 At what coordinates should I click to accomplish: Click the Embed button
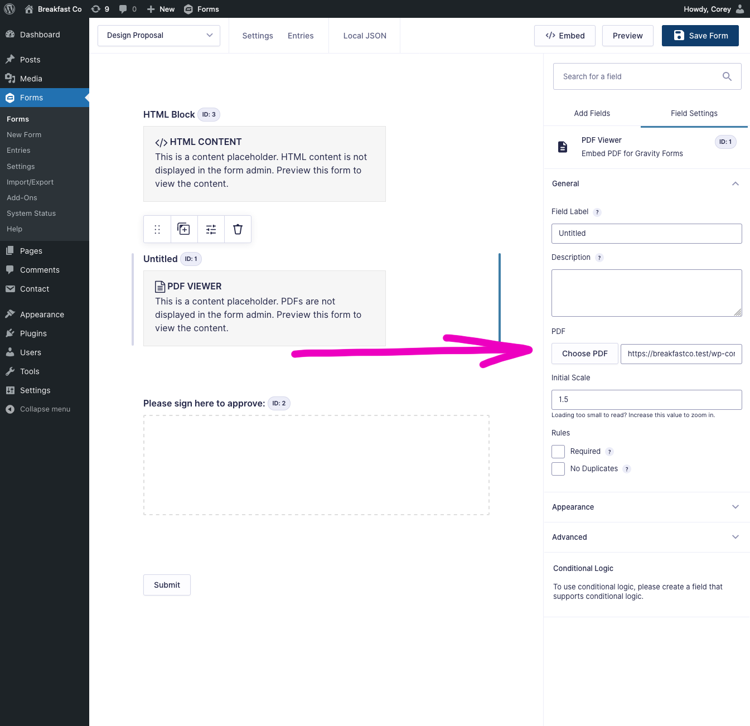(x=565, y=36)
